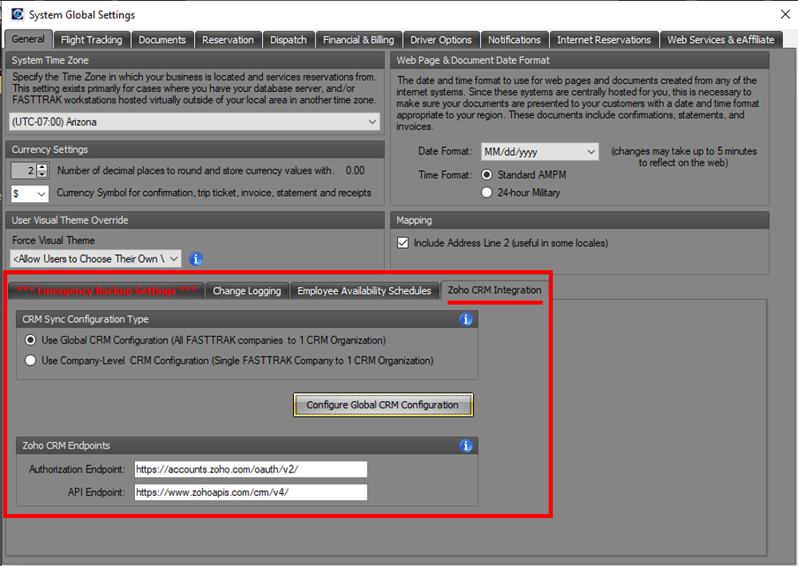Click the 0.00 currency sample value
Image resolution: width=798 pixels, height=566 pixels.
pos(355,170)
